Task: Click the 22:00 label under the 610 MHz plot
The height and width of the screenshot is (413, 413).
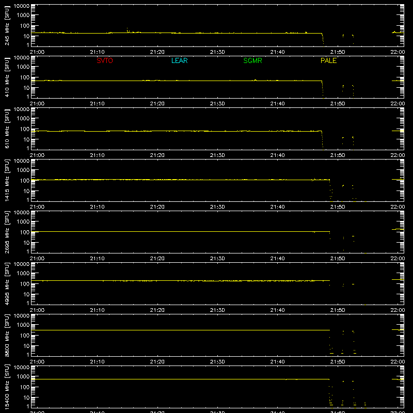Action: [398, 155]
